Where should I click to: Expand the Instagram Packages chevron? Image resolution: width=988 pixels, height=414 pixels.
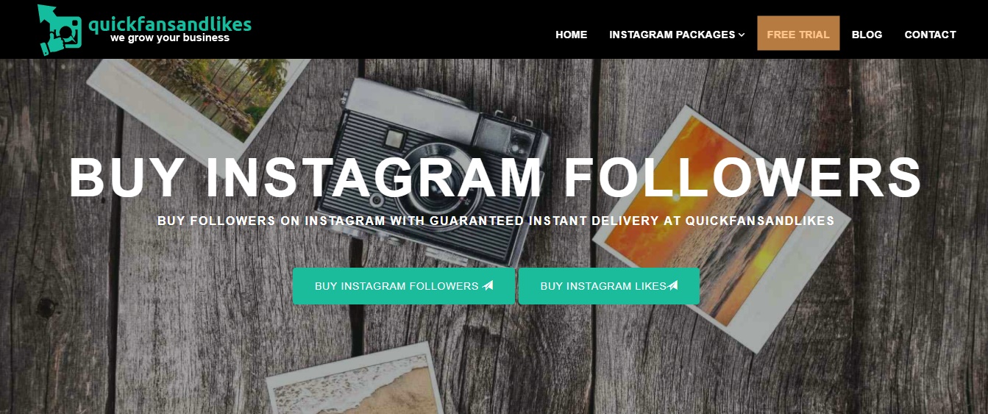(742, 35)
